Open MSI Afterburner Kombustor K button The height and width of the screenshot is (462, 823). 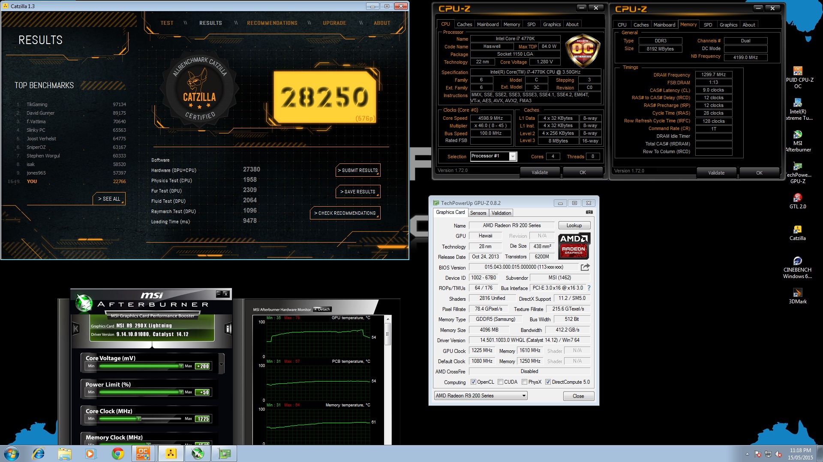click(x=76, y=329)
